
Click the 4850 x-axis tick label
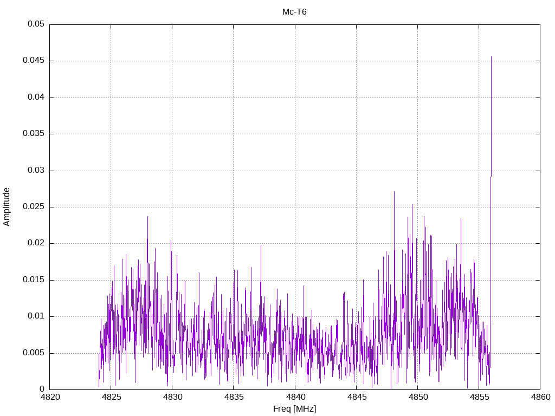418,397
